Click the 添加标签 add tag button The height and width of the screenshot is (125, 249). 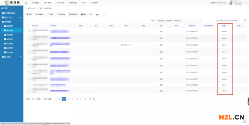[x=73, y=14]
